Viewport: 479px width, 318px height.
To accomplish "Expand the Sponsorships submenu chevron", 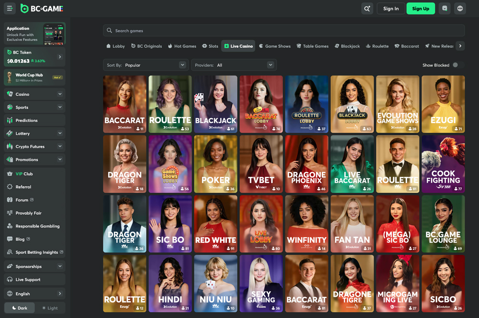I will 60,266.
